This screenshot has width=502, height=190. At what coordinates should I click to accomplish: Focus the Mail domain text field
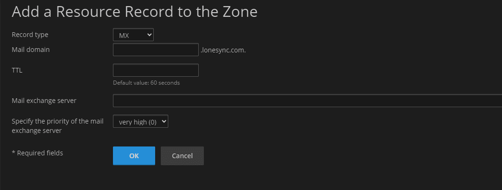156,50
